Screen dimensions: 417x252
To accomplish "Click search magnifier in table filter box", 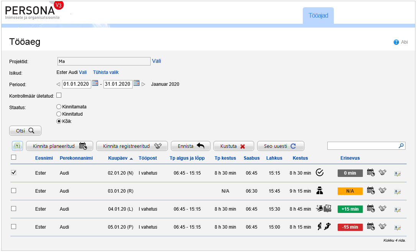I will [x=401, y=146].
